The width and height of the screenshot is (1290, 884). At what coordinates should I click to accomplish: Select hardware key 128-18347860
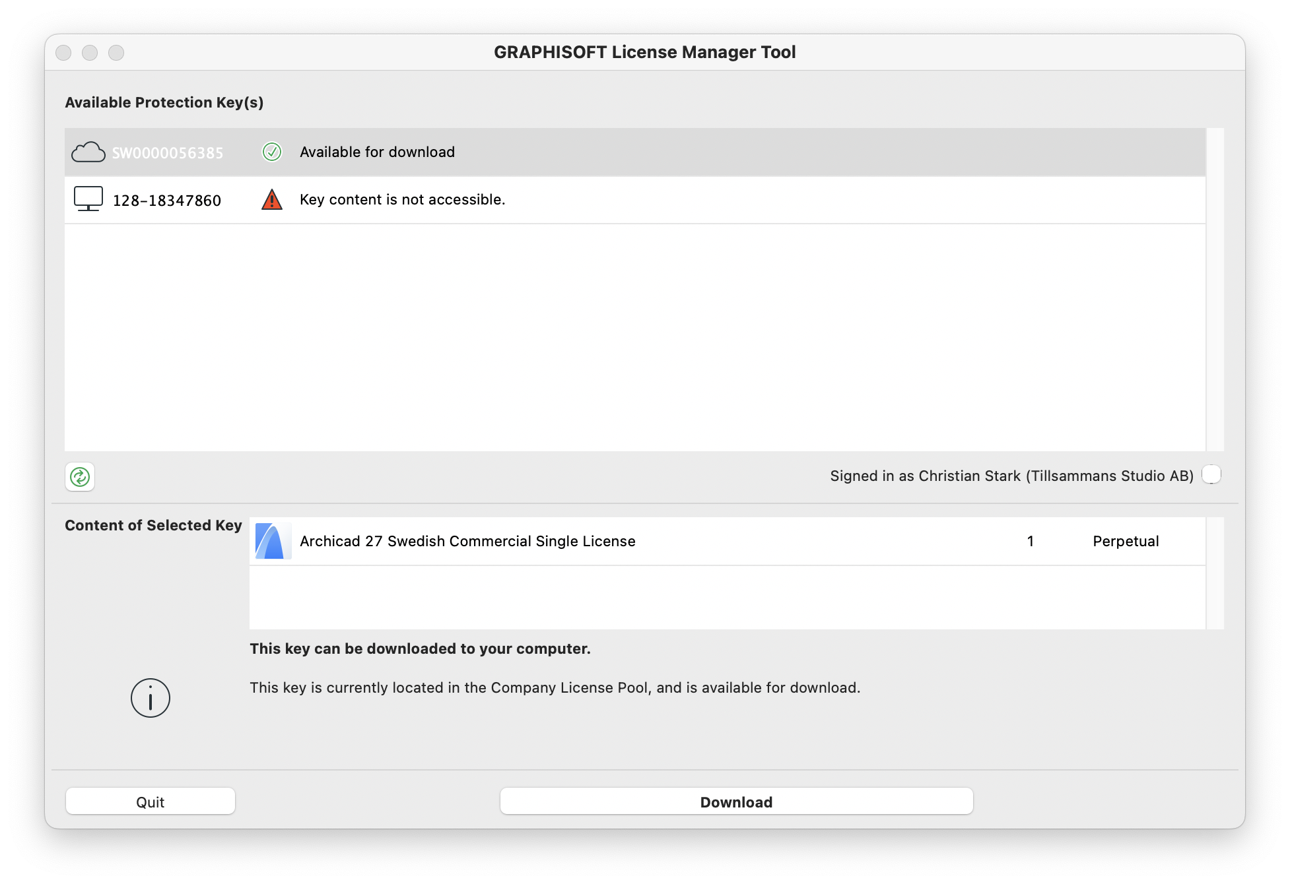(x=167, y=201)
